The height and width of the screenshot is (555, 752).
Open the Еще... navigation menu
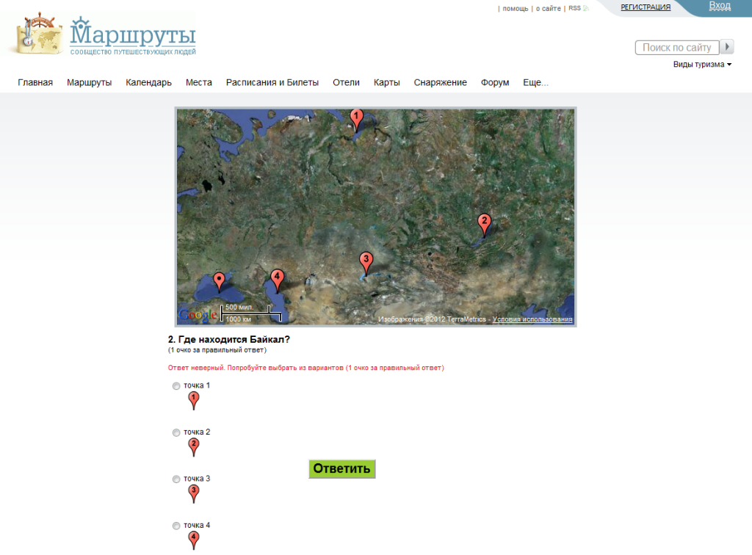535,82
